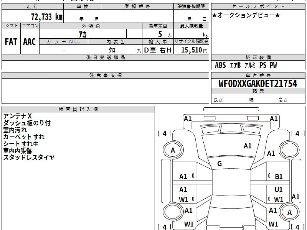Screen dimensions: 307x230
Task: Select the 右H steering cell
Action: (x=166, y=50)
